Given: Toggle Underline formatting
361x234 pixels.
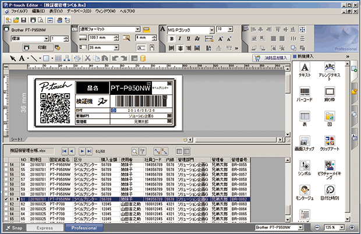Looking at the screenshot, I should (188, 38).
